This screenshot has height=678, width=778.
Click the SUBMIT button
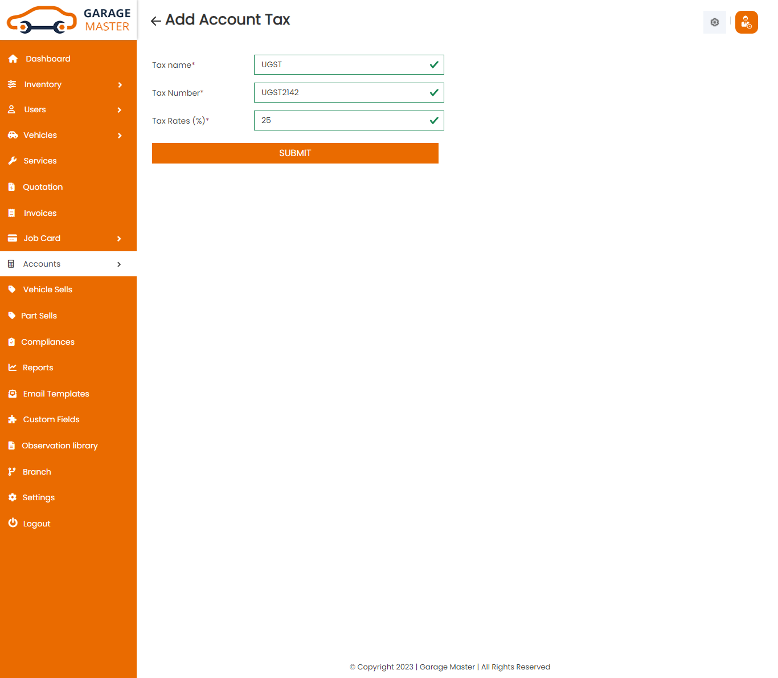295,153
